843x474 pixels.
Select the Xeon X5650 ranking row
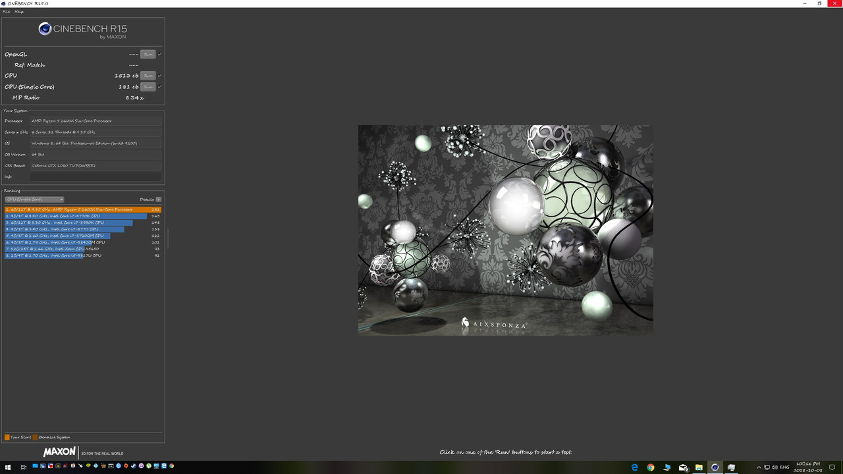pyautogui.click(x=83, y=249)
